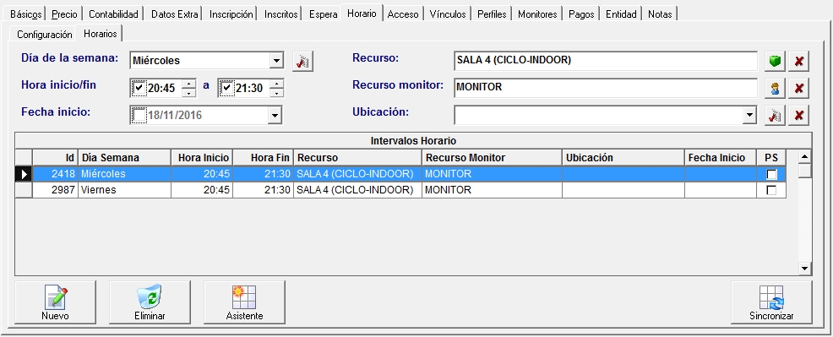Open the Entidad tab
This screenshot has height=337, width=833.
click(x=621, y=14)
